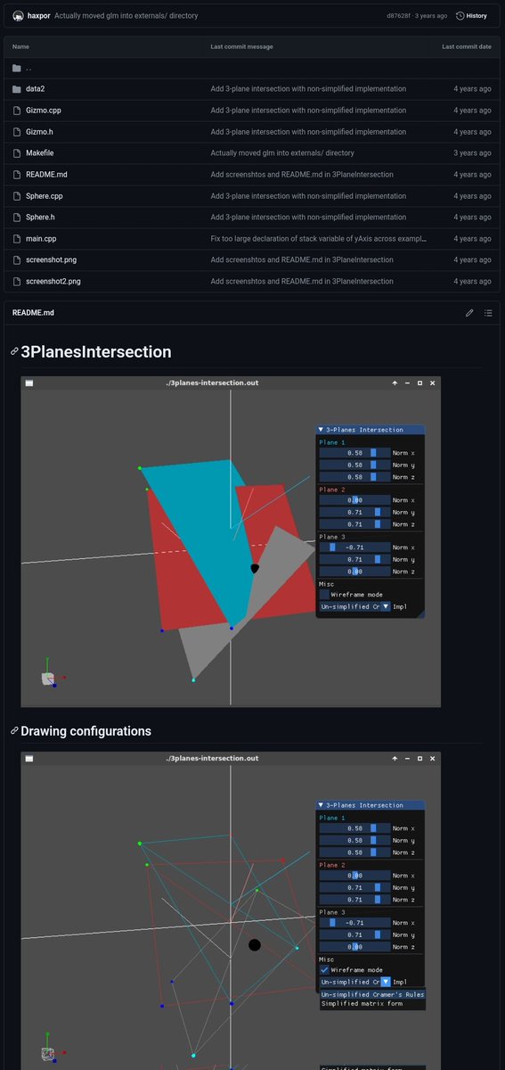
Task: Open haxpor's avatar image
Action: 18,15
